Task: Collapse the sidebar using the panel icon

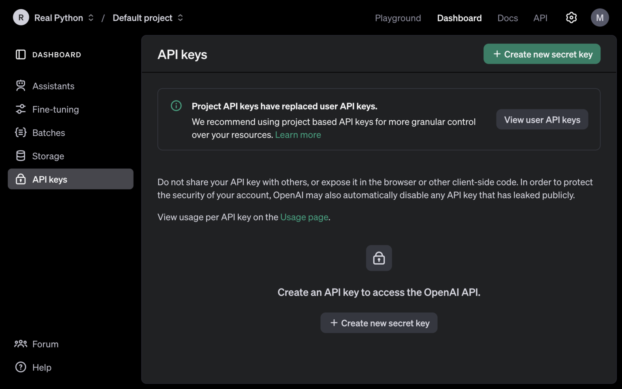Action: 20,54
